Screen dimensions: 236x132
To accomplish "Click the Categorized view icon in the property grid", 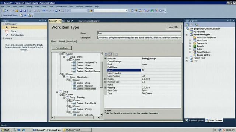I will 106,54.
